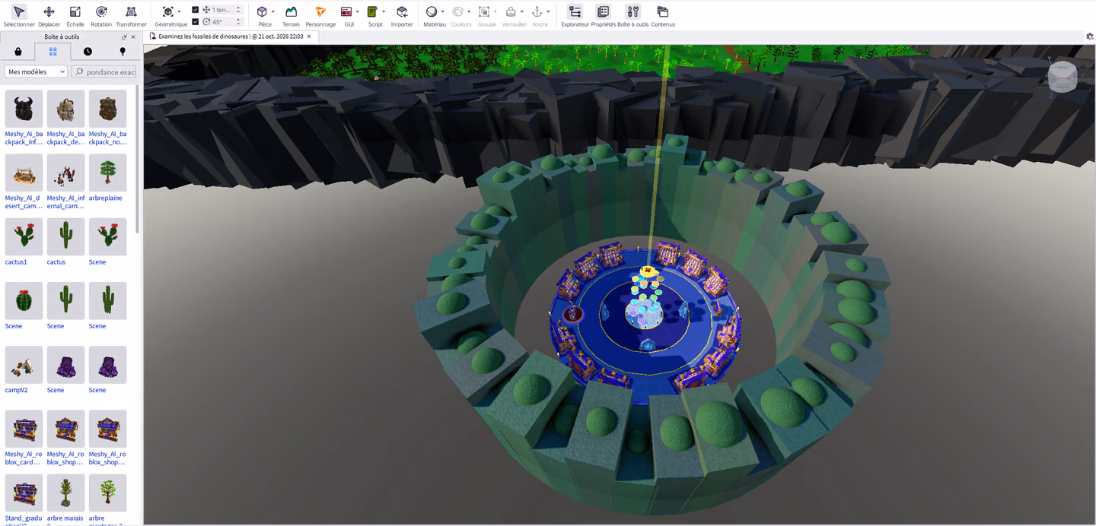The width and height of the screenshot is (1096, 526).
Task: Open viewport settings gear icon
Action: pos(1090,36)
